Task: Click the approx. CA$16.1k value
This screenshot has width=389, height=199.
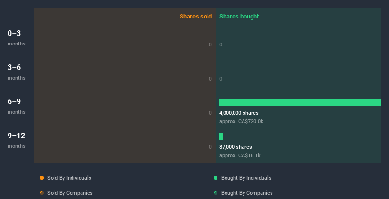Action: tap(240, 155)
